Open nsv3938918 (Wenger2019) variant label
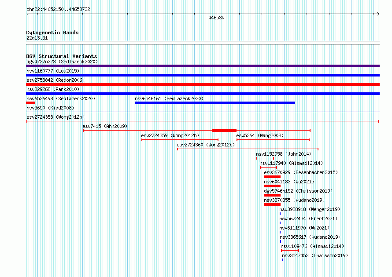Image resolution: width=392 pixels, height=277 pixels. (x=310, y=209)
